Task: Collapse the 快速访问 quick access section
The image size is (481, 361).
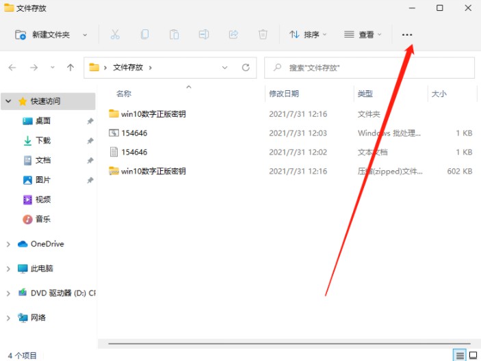Action: (x=8, y=101)
